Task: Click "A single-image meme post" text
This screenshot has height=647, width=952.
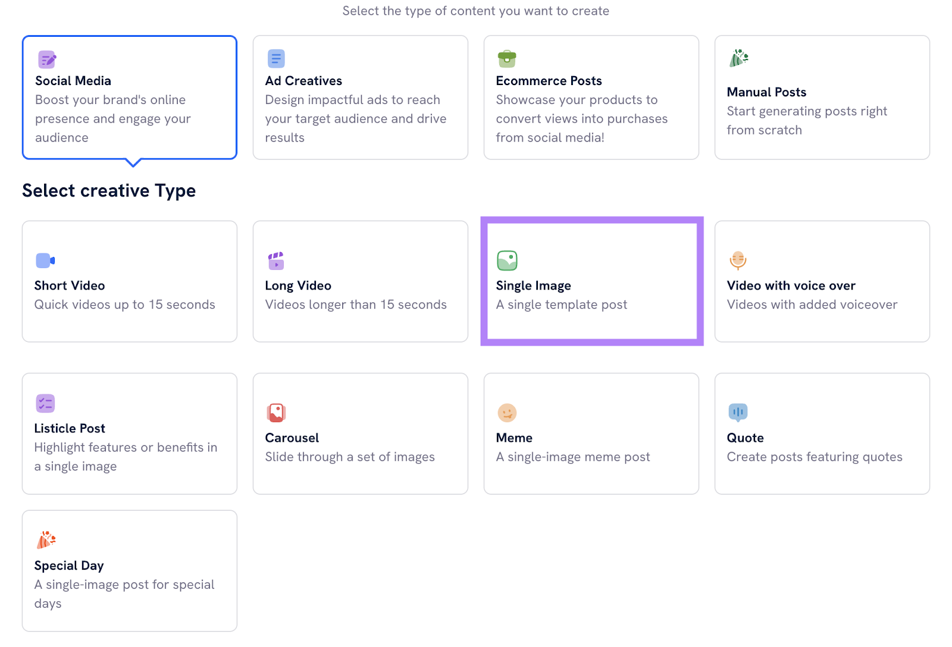Action: tap(573, 457)
